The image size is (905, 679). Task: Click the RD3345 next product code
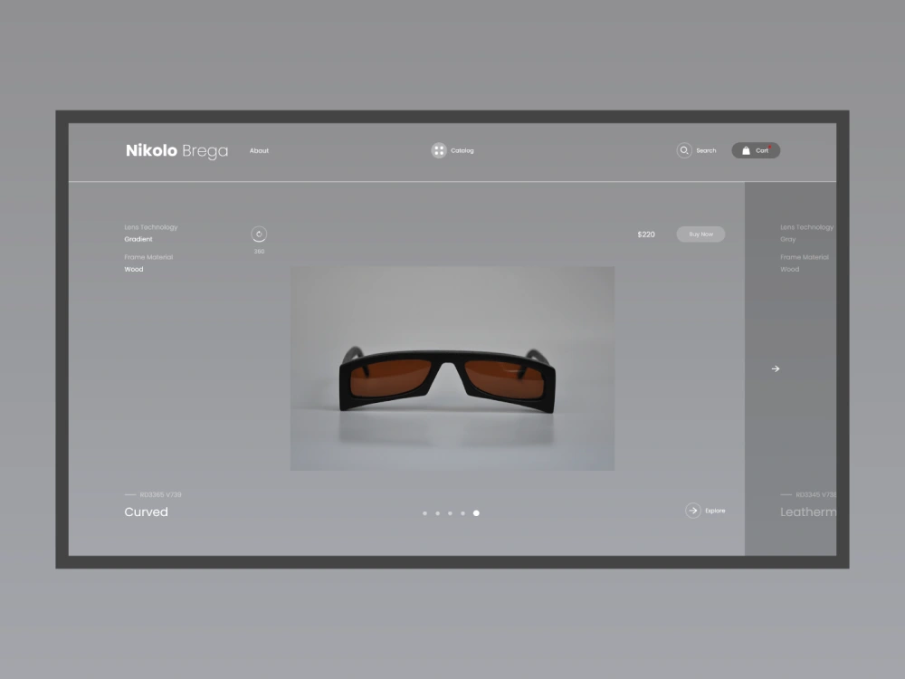(816, 495)
